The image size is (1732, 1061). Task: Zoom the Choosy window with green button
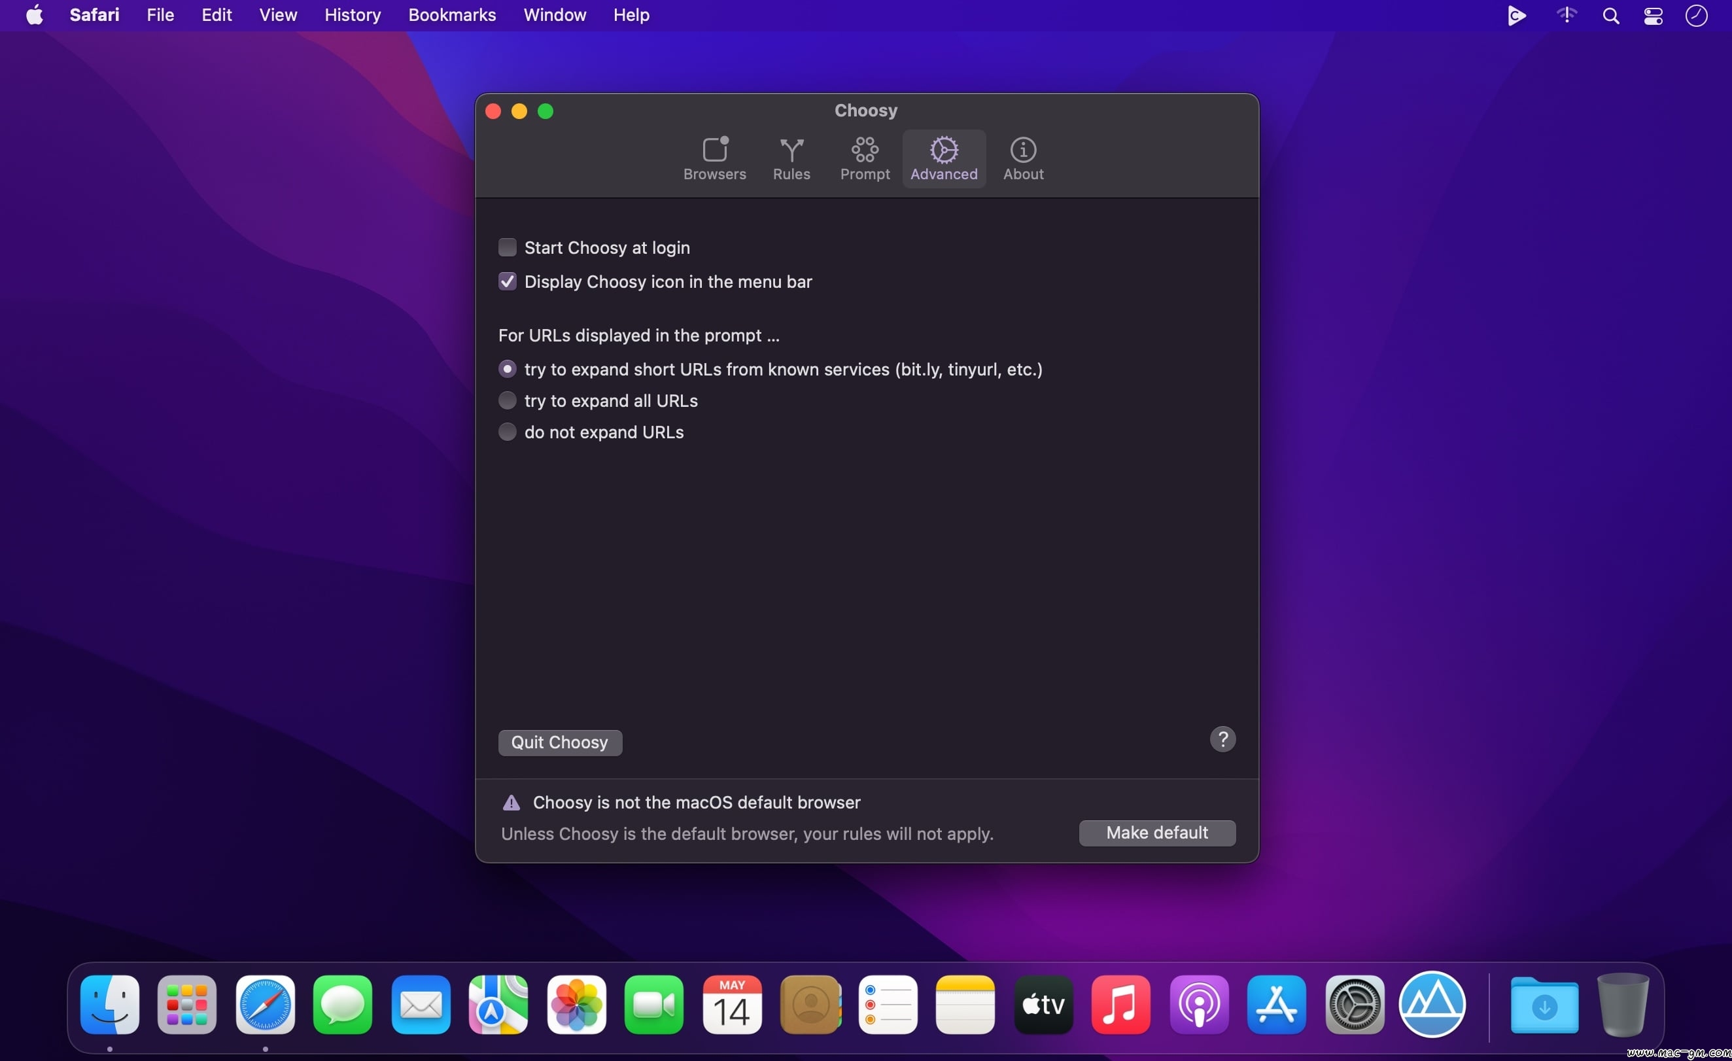tap(546, 111)
